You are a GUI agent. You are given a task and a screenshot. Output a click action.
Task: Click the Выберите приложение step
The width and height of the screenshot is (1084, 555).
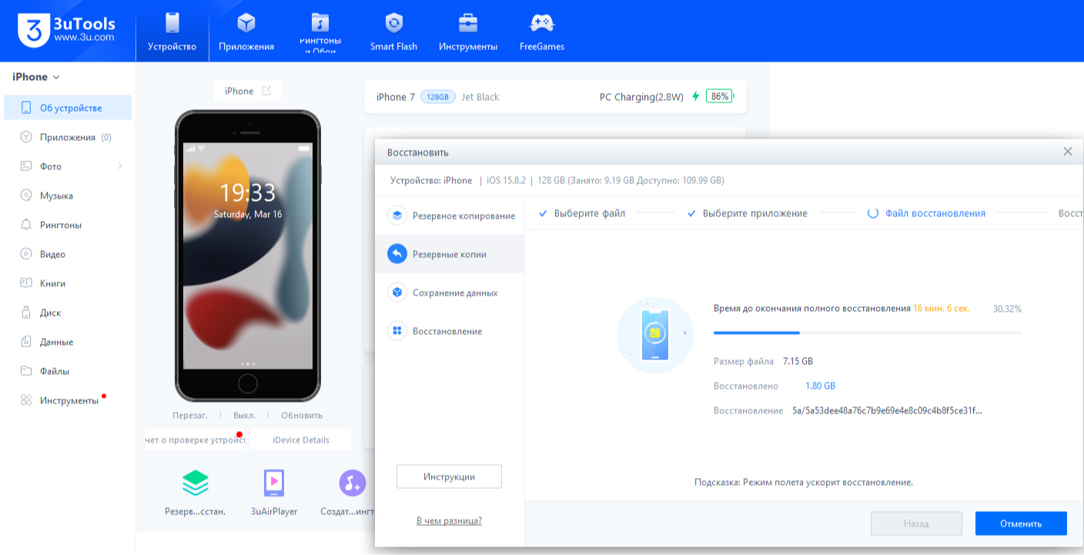point(747,213)
